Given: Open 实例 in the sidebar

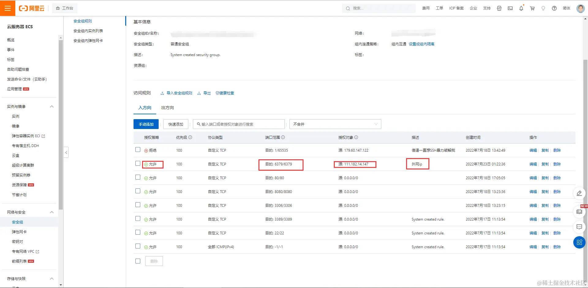Looking at the screenshot, I should [x=16, y=116].
